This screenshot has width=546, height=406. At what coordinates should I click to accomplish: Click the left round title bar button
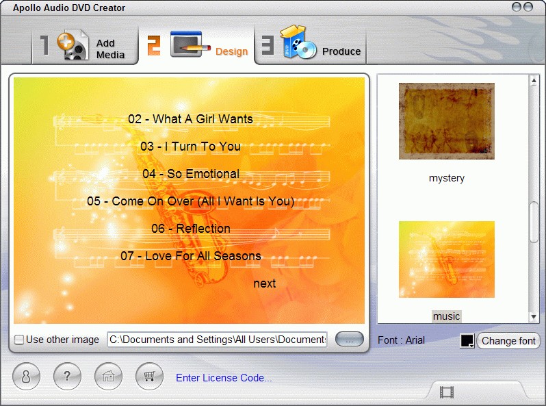coord(517,7)
